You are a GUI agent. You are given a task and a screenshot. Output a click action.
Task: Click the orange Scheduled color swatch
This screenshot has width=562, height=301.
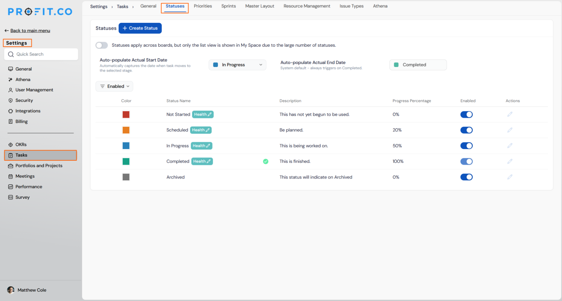tap(126, 130)
